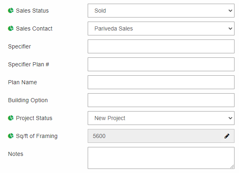239x173 pixels.
Task: Focus the Plan Name input box
Action: tap(161, 82)
